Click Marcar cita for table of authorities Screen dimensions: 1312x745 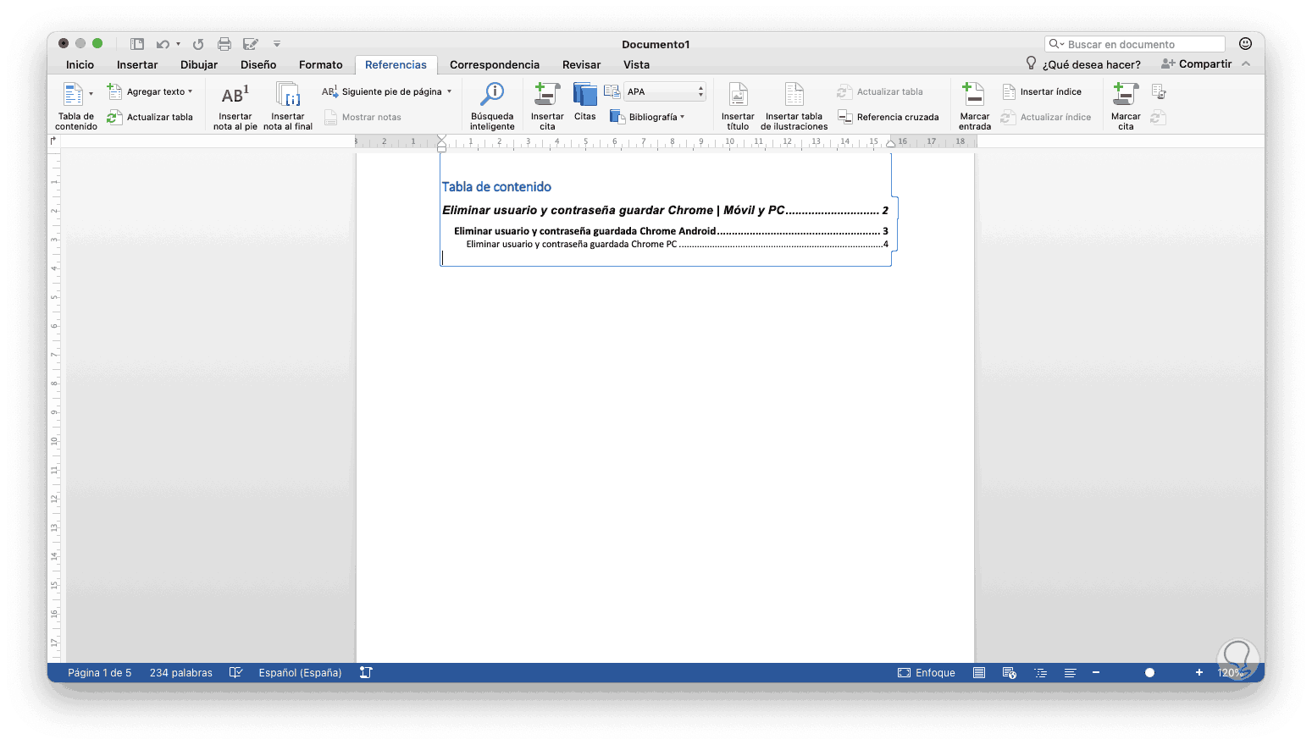(x=1126, y=107)
